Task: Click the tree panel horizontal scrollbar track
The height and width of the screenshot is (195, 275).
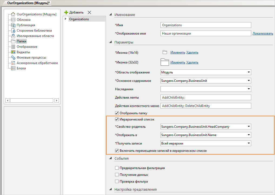Action: (32, 100)
